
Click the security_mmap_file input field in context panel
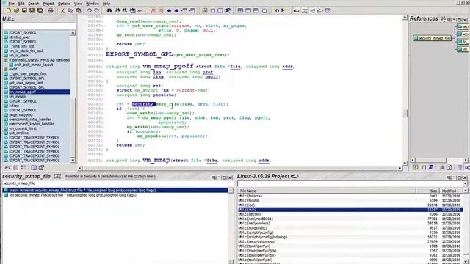pos(117,183)
